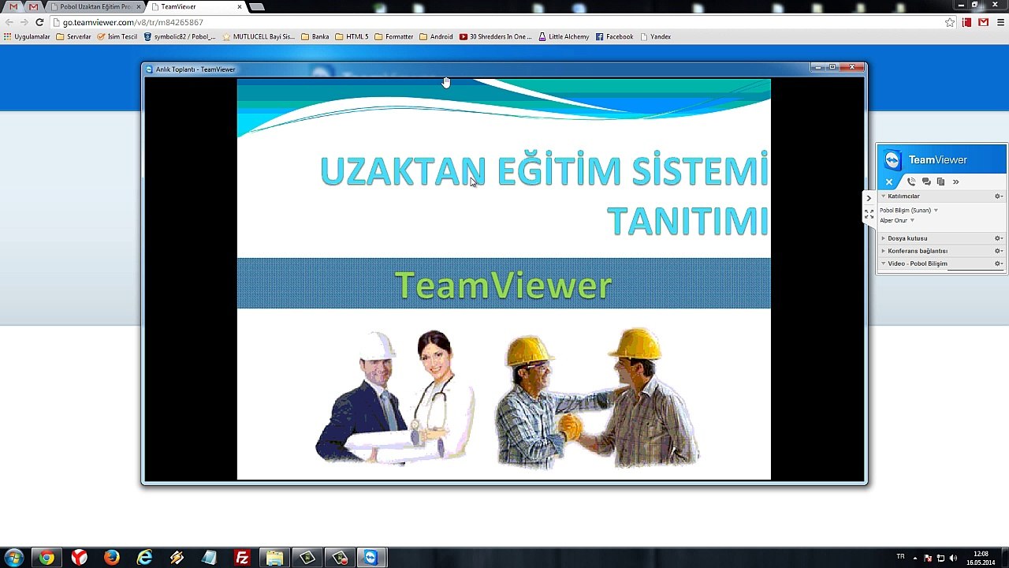Open FileZilla from the taskbar
Screen dimensions: 1009x568
(242, 558)
